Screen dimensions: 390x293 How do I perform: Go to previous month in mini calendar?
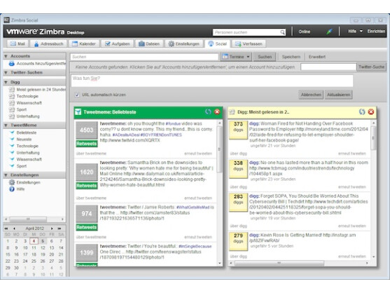coord(15,229)
